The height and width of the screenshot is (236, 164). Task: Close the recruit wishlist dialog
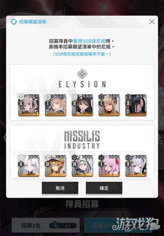coord(152,22)
